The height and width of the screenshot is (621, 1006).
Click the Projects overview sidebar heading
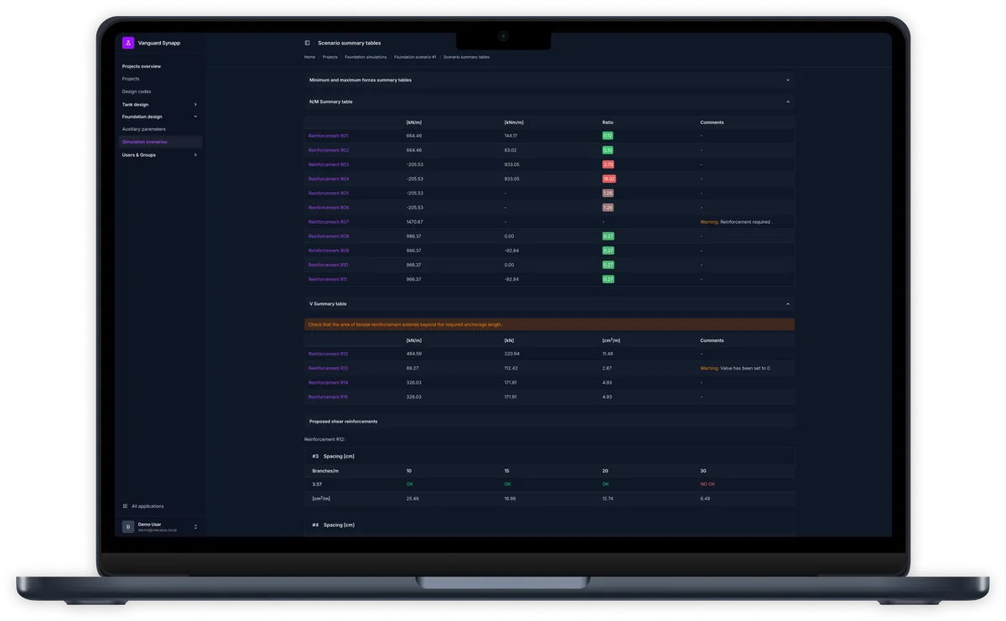point(142,66)
